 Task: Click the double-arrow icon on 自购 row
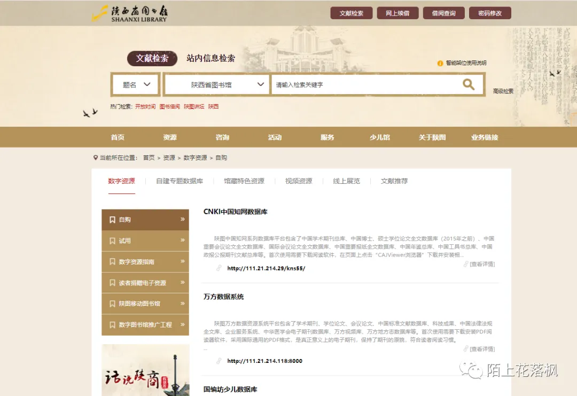tap(183, 219)
